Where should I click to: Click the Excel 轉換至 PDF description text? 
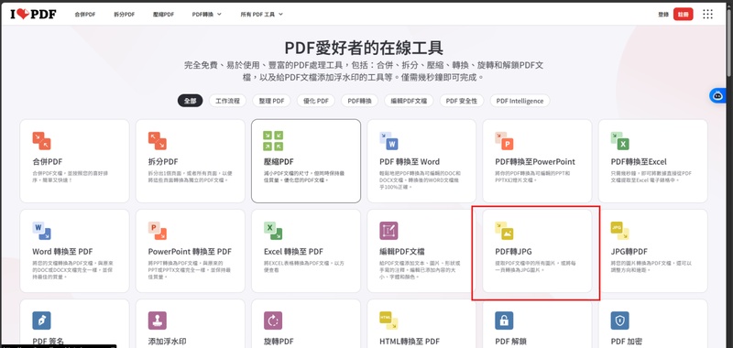click(x=304, y=266)
